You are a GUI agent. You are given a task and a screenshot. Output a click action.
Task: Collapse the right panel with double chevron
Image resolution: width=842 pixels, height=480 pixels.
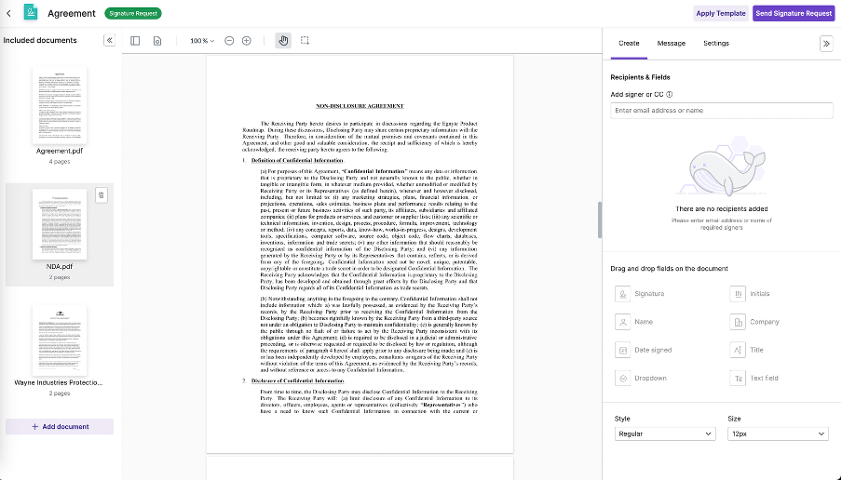(826, 44)
